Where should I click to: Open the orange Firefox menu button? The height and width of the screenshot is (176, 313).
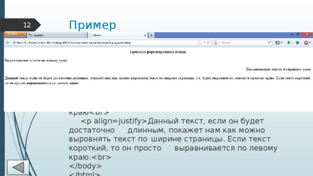click(15, 34)
